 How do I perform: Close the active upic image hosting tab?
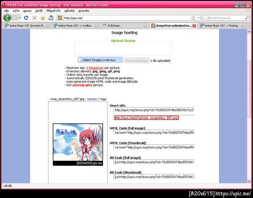point(194,26)
